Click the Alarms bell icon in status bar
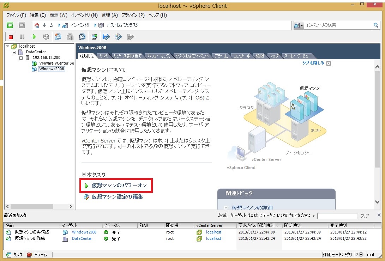This screenshot has height=261, width=385. click(x=29, y=255)
